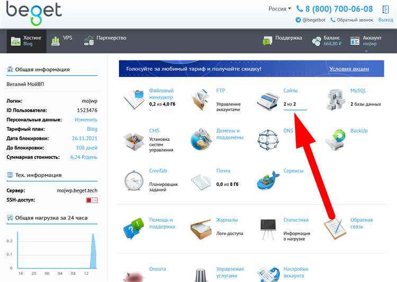Screen dimensions: 397x282
Task: Open the Обратная связь clipboard icon
Action: pyautogui.click(x=335, y=229)
